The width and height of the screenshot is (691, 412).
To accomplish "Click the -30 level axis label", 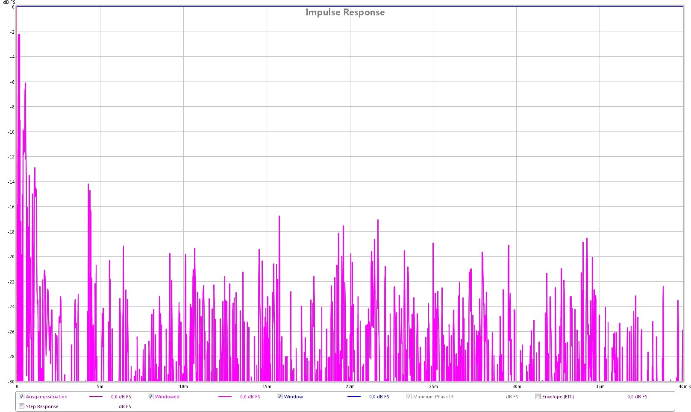I will 11,381.
